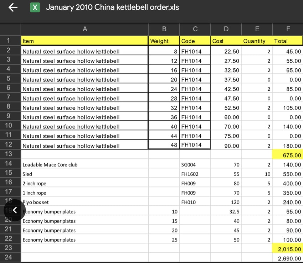Select weight cell showing 44
Viewport: 303px width, 263px height.
click(x=164, y=135)
